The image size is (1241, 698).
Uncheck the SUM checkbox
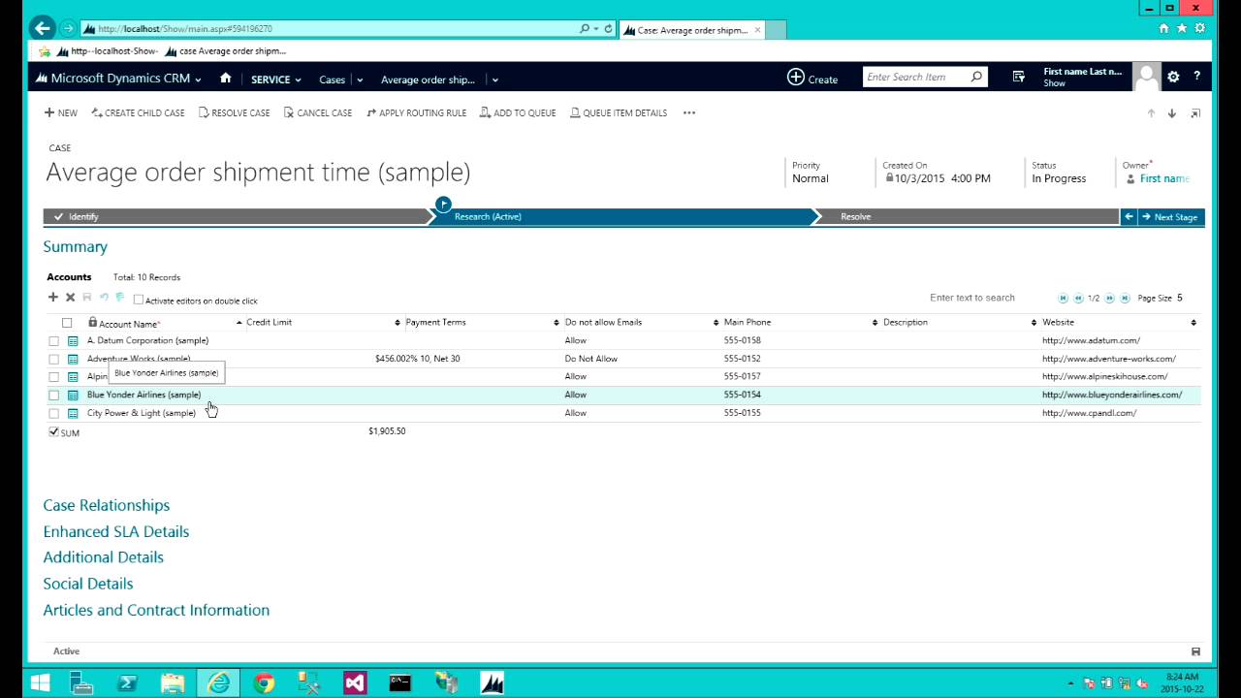pos(53,432)
